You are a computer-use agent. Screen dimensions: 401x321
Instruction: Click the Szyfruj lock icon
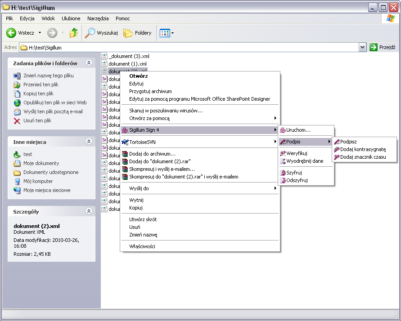pos(283,173)
